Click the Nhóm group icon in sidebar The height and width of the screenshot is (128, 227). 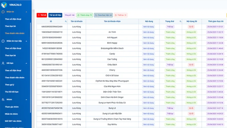click(3, 100)
